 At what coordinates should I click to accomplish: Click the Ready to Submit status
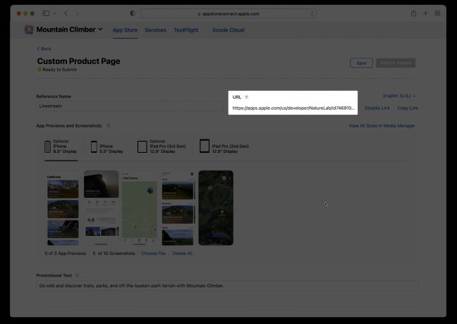(x=57, y=70)
